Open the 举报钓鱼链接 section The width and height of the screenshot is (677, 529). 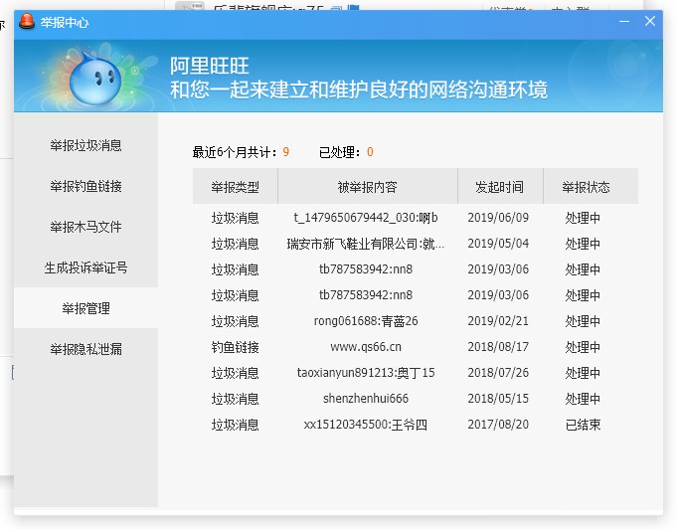pyautogui.click(x=85, y=186)
